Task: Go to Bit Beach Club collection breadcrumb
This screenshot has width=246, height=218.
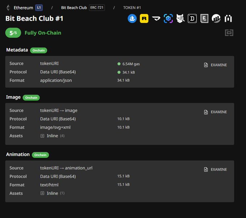Action: coord(74,8)
